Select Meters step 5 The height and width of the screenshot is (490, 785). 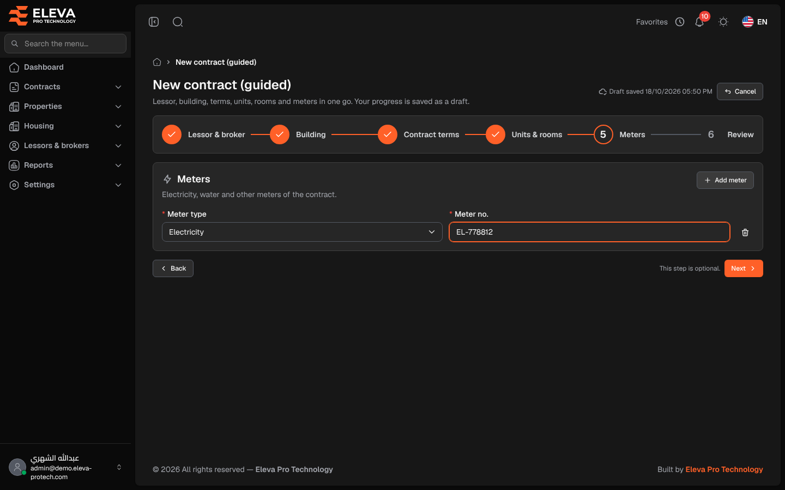pos(619,134)
